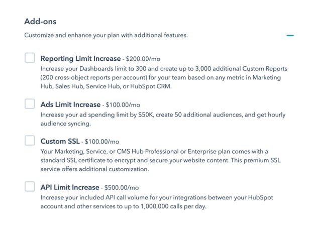Click the 'Customize and enhance your plan' subtitle

(106, 36)
